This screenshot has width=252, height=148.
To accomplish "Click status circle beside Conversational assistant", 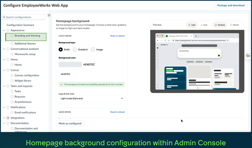I will tap(8, 49).
